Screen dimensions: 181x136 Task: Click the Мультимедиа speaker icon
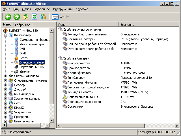pyautogui.click(x=11, y=94)
